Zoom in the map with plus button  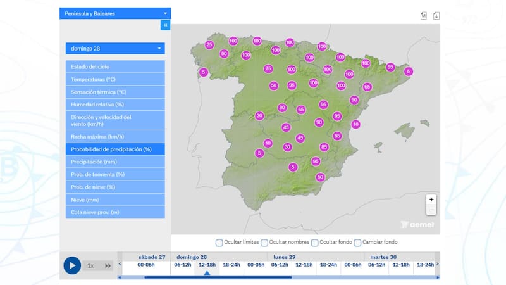tap(431, 199)
